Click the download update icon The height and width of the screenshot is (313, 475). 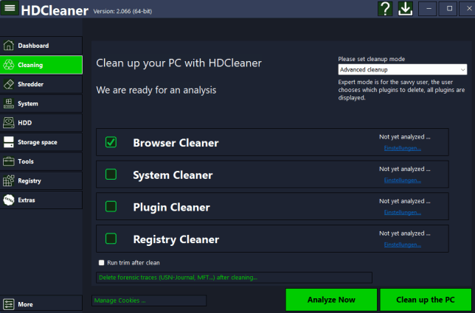tap(406, 9)
